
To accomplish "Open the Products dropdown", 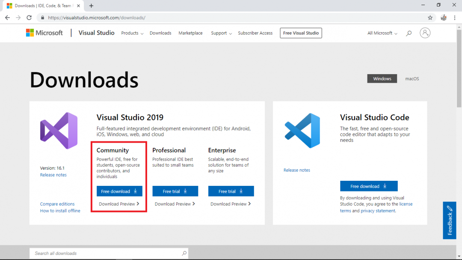I will click(132, 33).
